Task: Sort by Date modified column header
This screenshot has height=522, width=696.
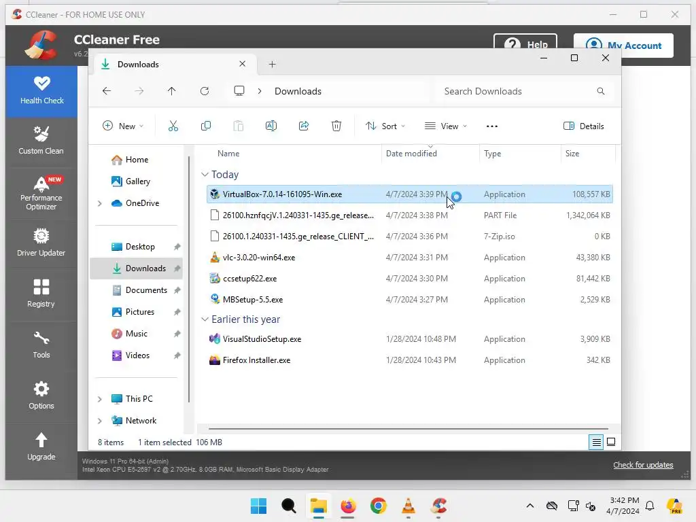Action: pyautogui.click(x=411, y=153)
